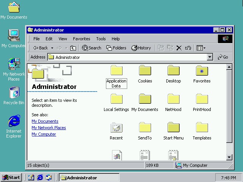The height and width of the screenshot is (182, 243).
Task: Open the Back history dropdown arrow
Action: tap(52, 48)
